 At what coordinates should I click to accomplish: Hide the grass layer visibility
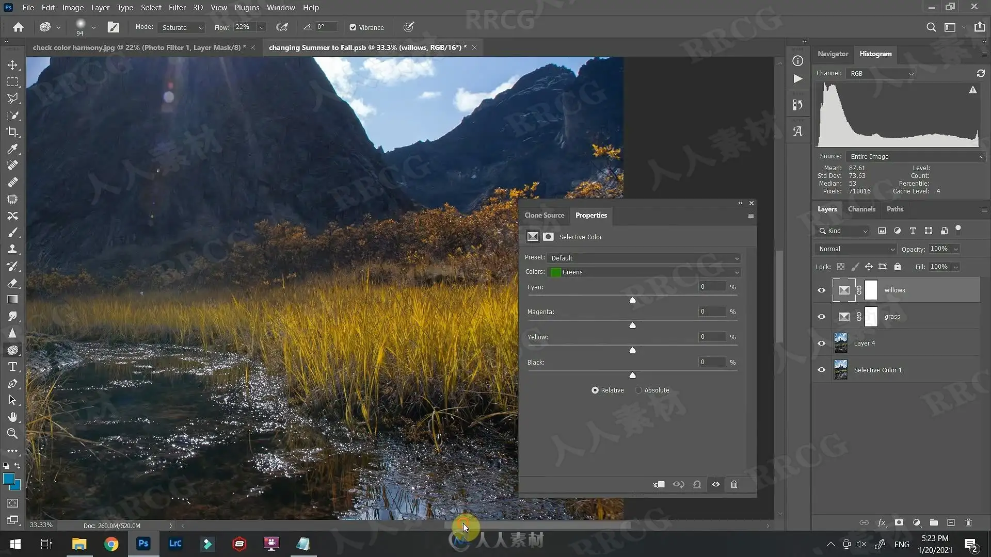[x=821, y=317]
